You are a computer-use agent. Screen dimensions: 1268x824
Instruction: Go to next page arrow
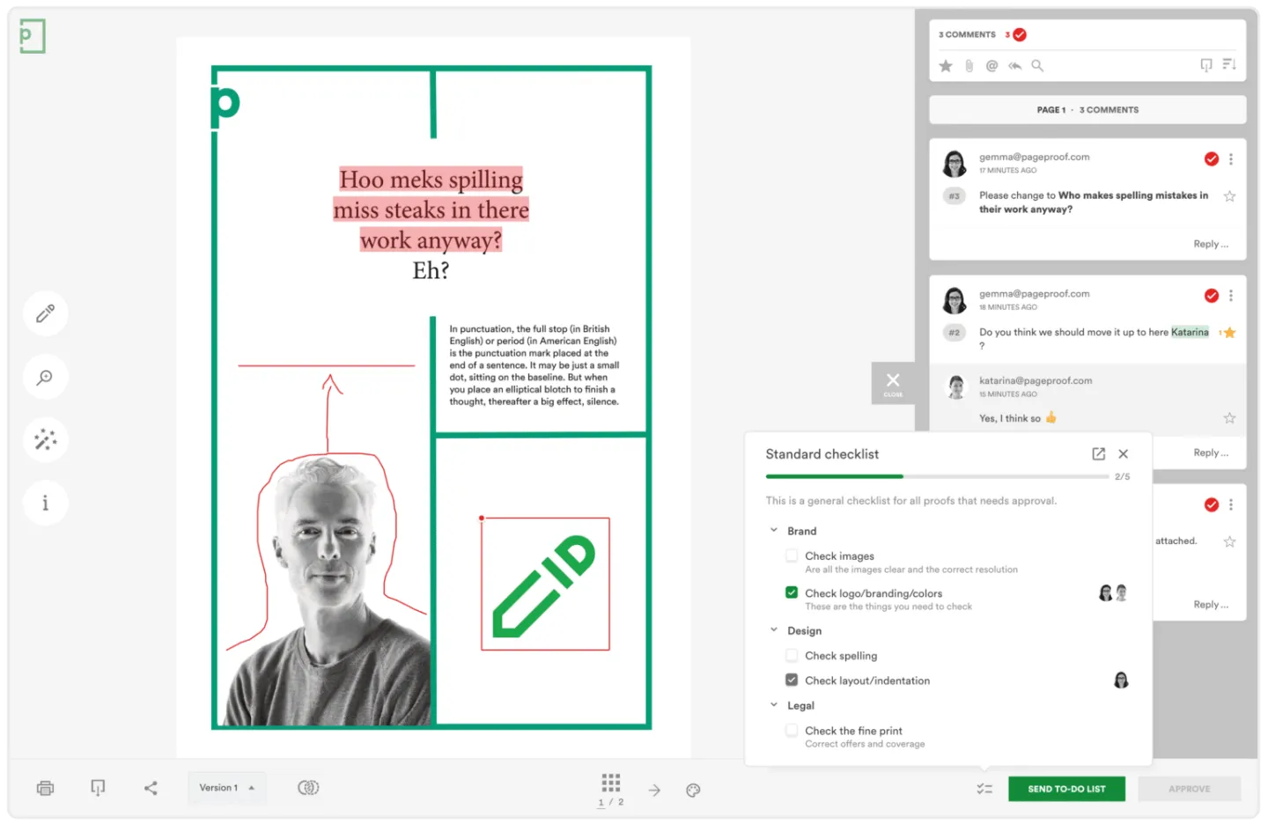coord(654,791)
